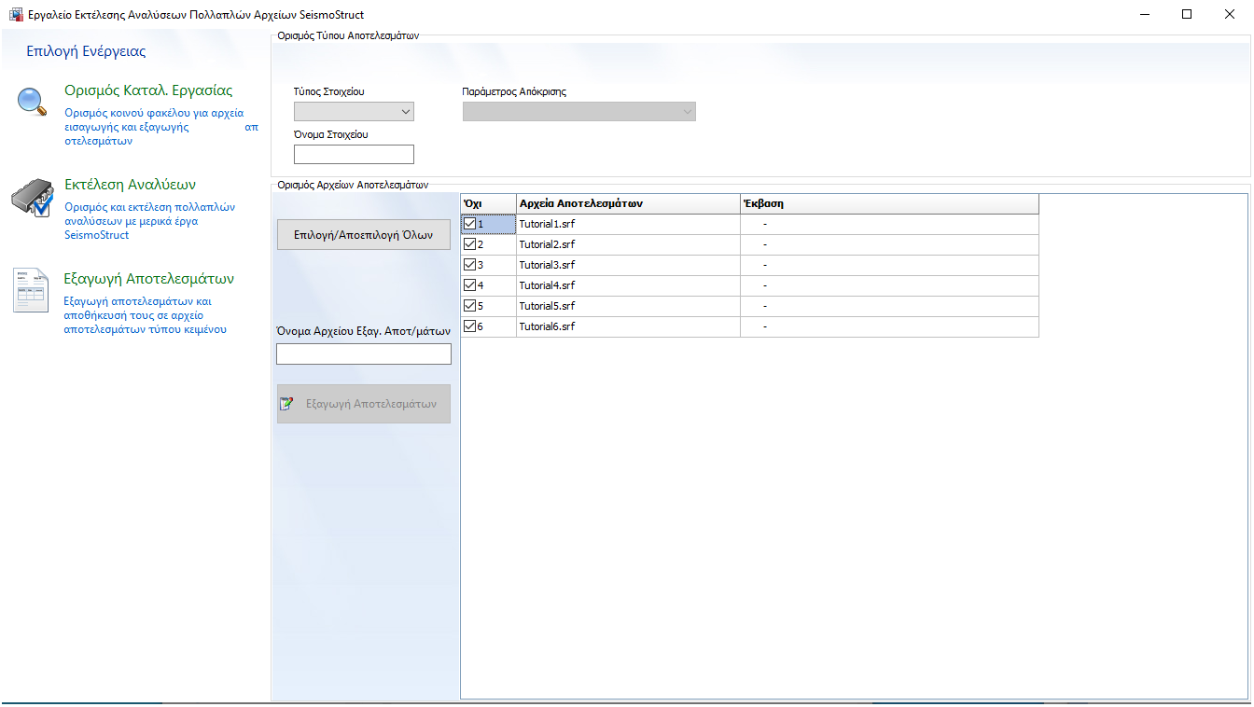Screen dimensions: 1254x707
Task: Open Ορισμός Καταλ. Εργασίας section
Action: point(148,90)
